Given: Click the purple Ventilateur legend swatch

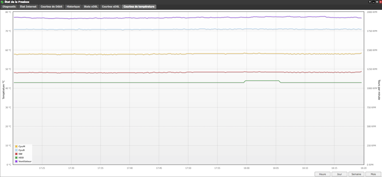Looking at the screenshot, I should coord(16,161).
